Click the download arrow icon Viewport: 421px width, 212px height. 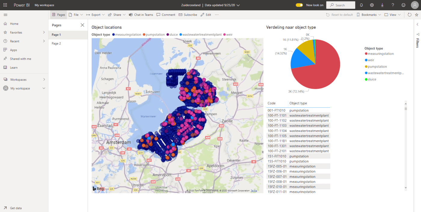(x=382, y=5)
